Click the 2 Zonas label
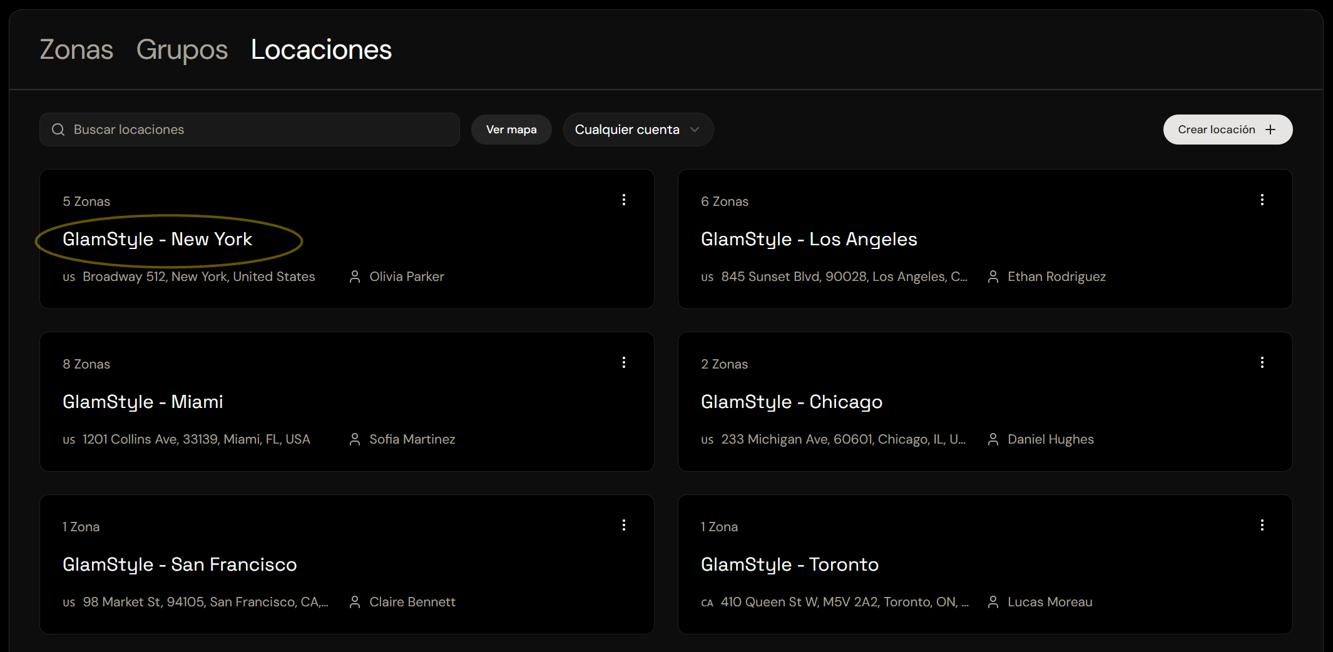 click(725, 364)
